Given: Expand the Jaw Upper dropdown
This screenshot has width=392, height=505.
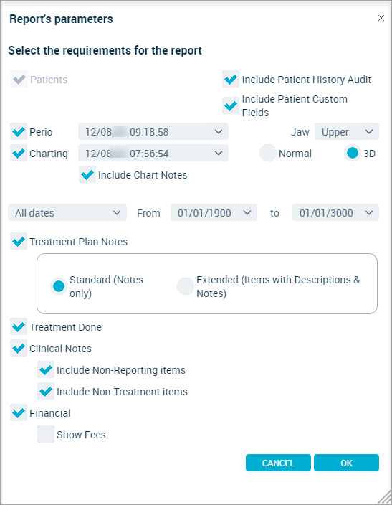Looking at the screenshot, I should pyautogui.click(x=347, y=131).
